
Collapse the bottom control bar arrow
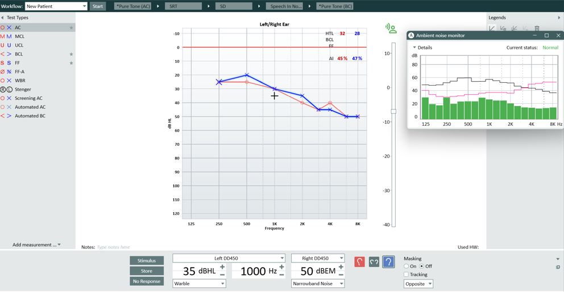click(x=558, y=259)
